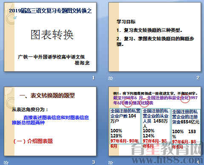Click the header 2019届高三语文复习专题图文转换之
The height and width of the screenshot is (165, 204).
tap(51, 11)
